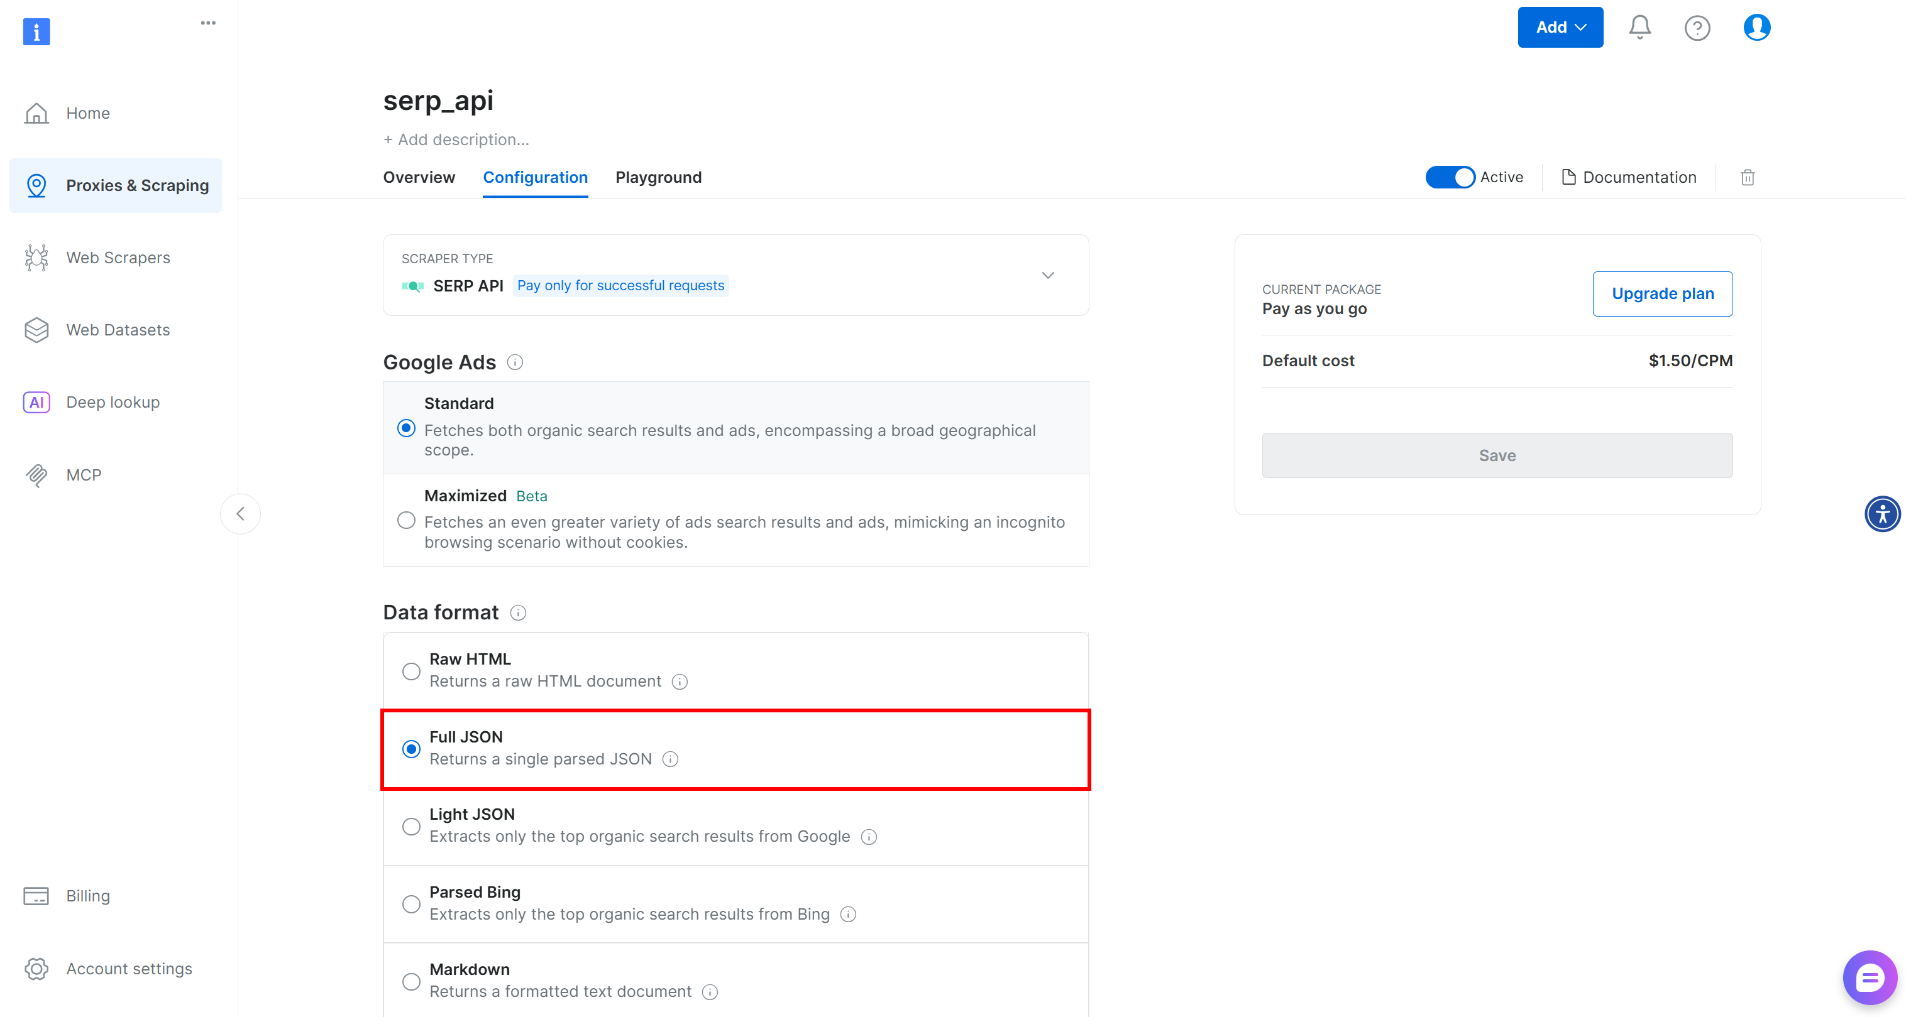Open Deep lookup from the sidebar
The width and height of the screenshot is (1906, 1017).
point(113,401)
